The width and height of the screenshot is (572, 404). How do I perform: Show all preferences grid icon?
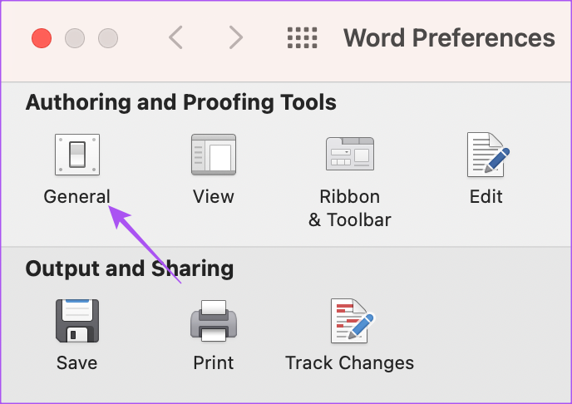pos(302,38)
